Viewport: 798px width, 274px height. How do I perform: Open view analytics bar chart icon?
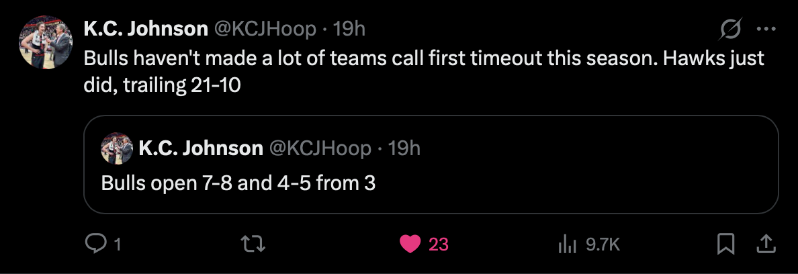[568, 244]
